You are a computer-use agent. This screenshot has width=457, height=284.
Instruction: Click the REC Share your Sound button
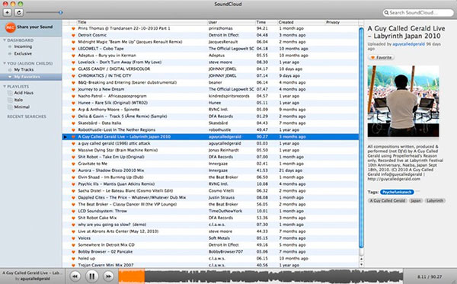tap(30, 27)
